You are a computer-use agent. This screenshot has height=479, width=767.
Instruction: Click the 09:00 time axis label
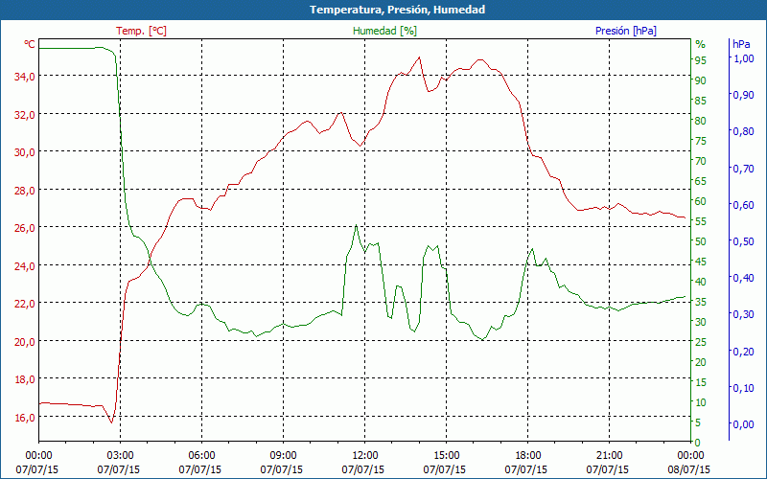pyautogui.click(x=283, y=456)
